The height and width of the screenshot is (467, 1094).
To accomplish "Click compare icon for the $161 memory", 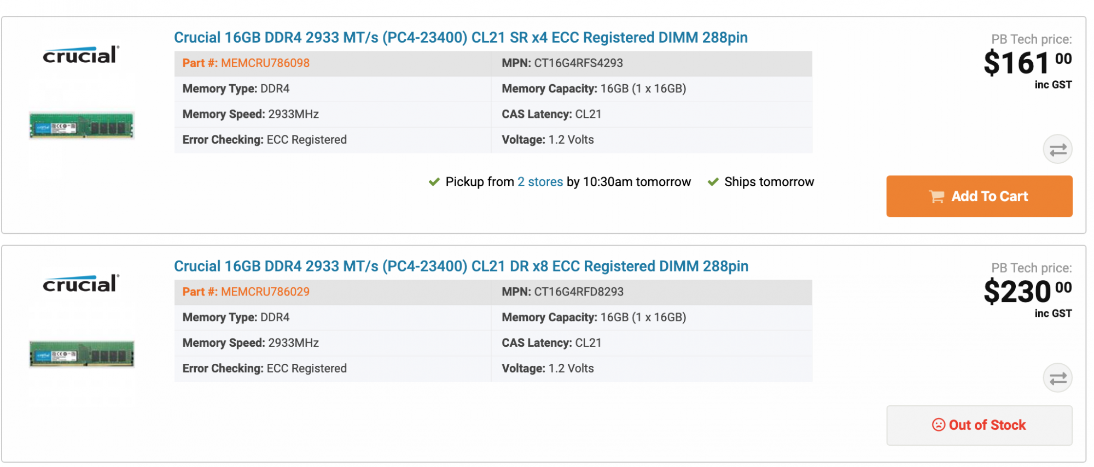I will pos(1057,149).
